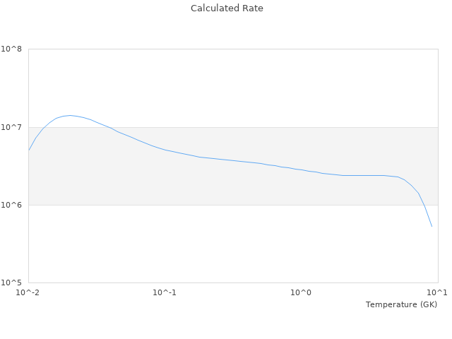The image size is (452, 339).
Task: Click the 10^7 y-axis tick label
Action: (11, 127)
